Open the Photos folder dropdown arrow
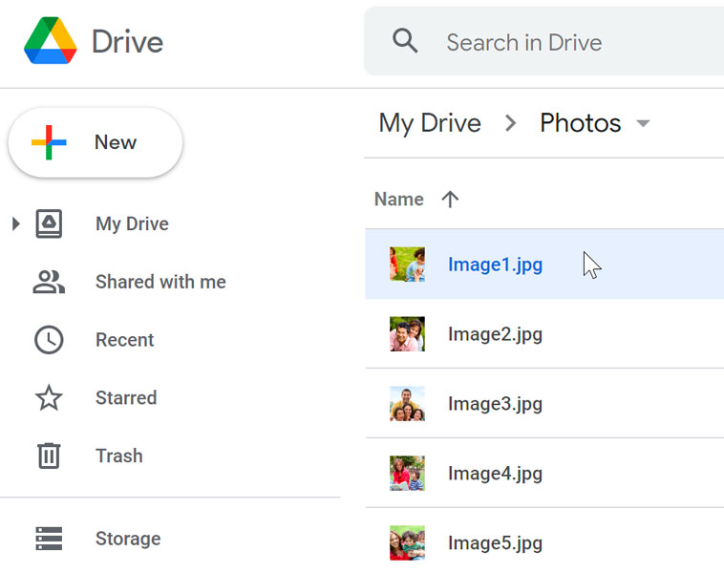The height and width of the screenshot is (573, 724). coord(643,123)
